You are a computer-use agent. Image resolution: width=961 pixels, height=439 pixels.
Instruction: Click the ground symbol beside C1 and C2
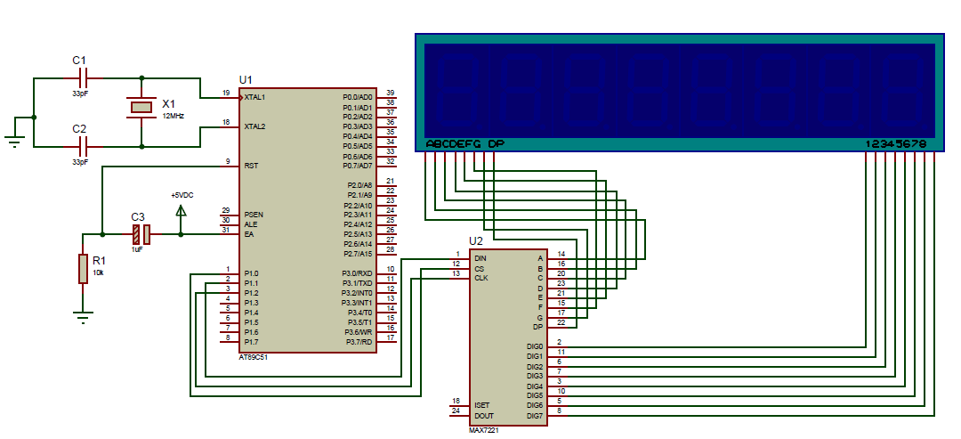(x=15, y=142)
